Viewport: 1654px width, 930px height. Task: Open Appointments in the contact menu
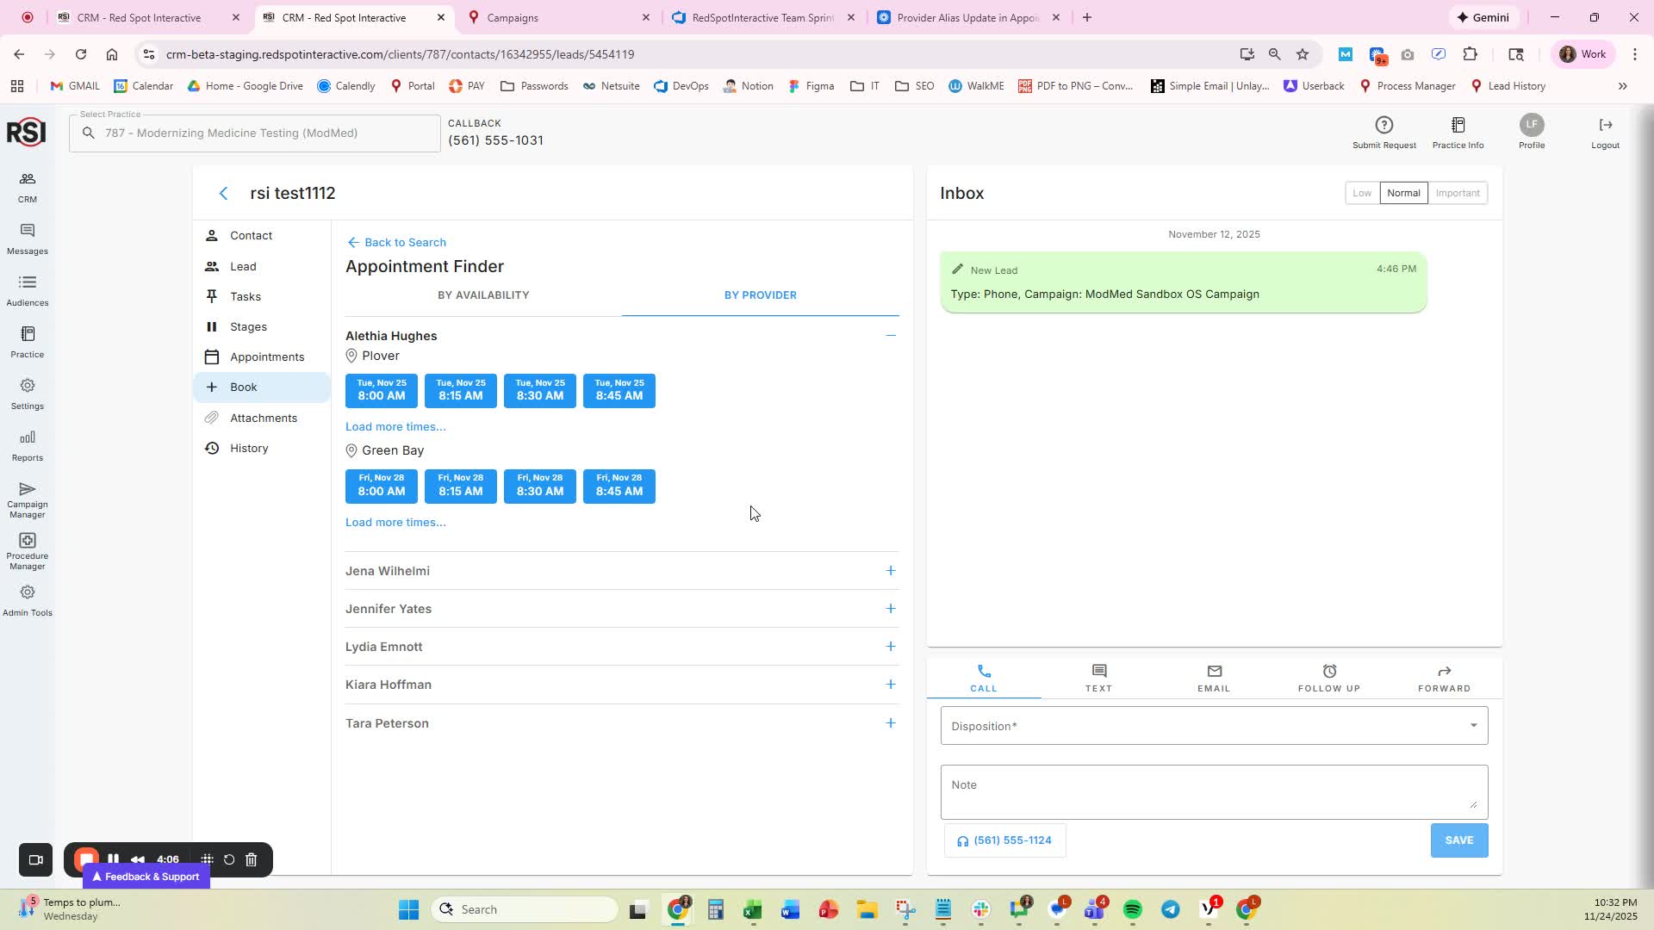point(266,356)
